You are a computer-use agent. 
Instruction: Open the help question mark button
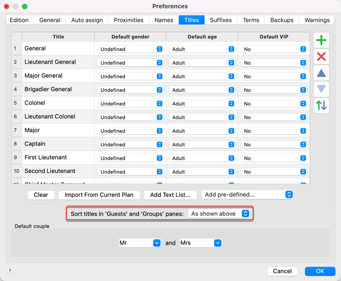point(10,271)
